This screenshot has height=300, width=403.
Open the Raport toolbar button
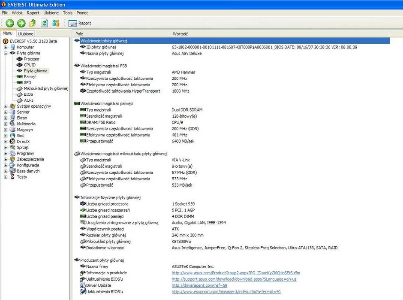(80, 23)
